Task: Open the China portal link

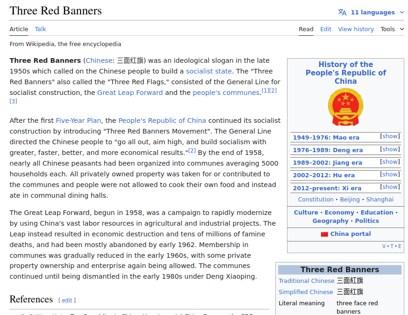Action: 350,234
